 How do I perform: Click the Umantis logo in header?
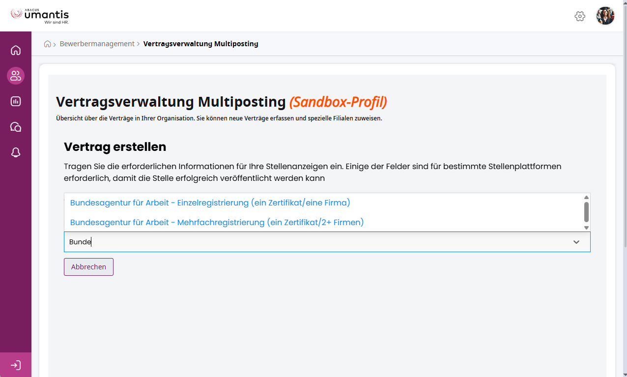pyautogui.click(x=40, y=16)
